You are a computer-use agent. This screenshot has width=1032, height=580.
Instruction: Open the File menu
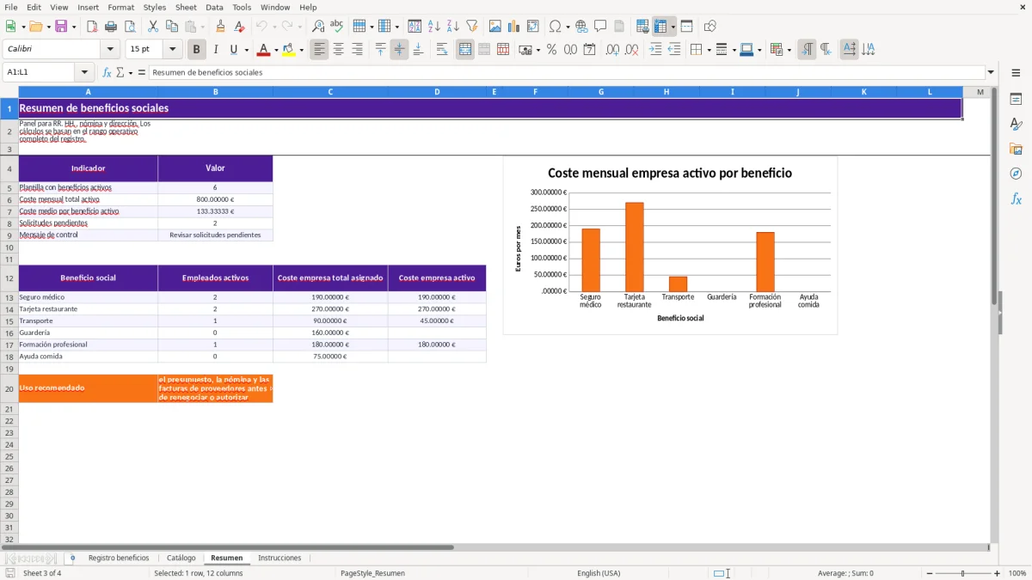pyautogui.click(x=10, y=7)
